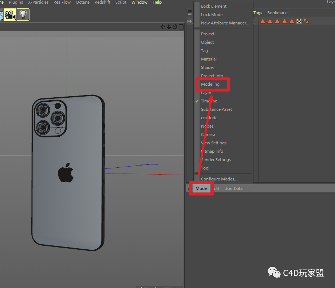Screen dimensions: 335x288
Task: Click the viewport rotate camera icon
Action: pos(175,27)
